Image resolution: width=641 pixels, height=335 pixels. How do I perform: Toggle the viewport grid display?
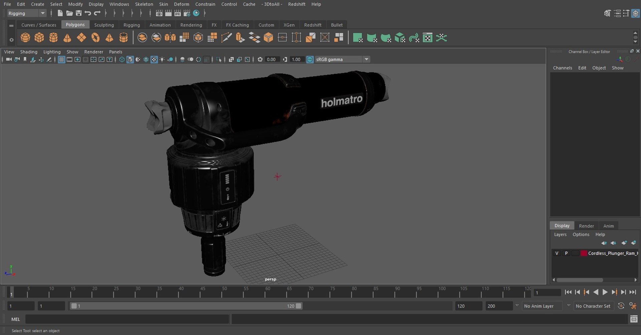pyautogui.click(x=61, y=59)
